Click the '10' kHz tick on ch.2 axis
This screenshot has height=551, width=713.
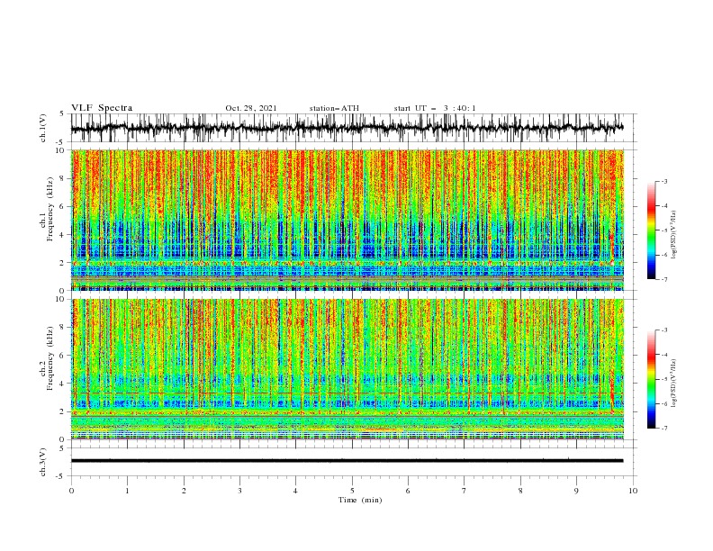60,299
